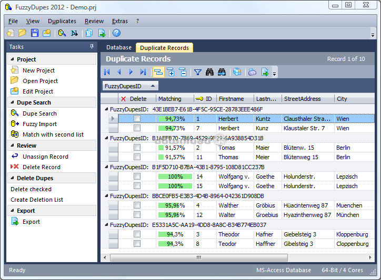The height and width of the screenshot is (280, 381).
Task: Click Create Deletion List link
Action: (x=37, y=200)
